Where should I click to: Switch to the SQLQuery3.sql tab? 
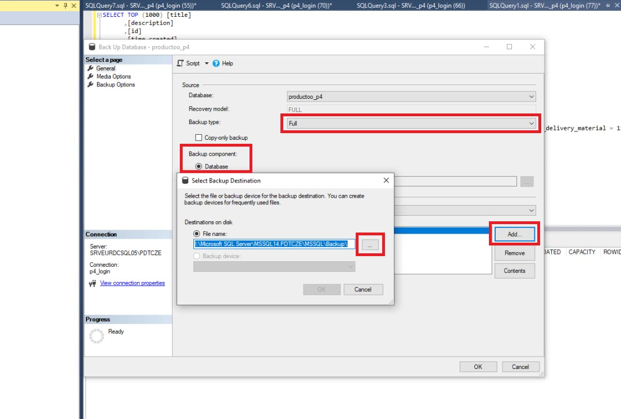pos(410,5)
